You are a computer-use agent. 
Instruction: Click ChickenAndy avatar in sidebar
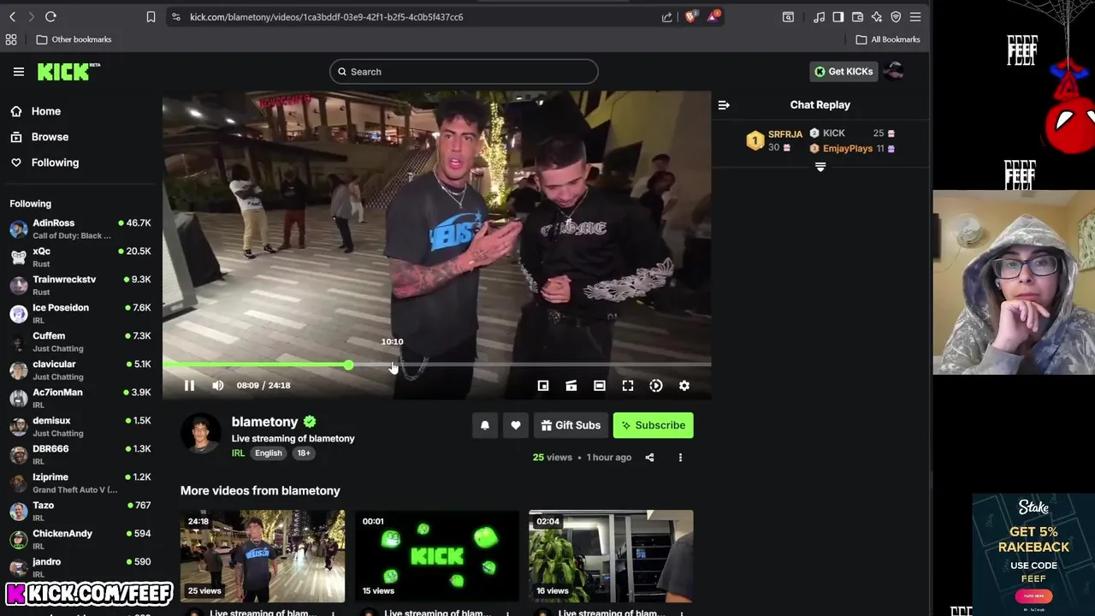tap(19, 540)
